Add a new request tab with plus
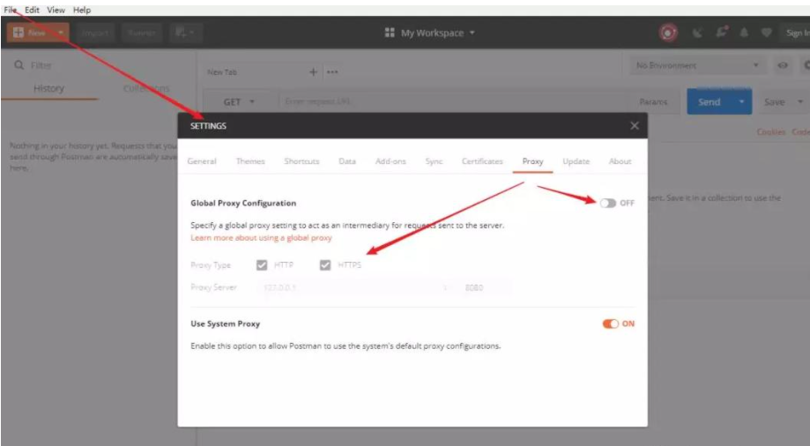 [313, 71]
